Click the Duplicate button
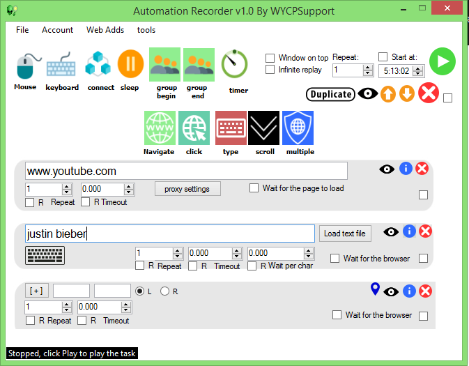The height and width of the screenshot is (366, 469). (x=330, y=94)
